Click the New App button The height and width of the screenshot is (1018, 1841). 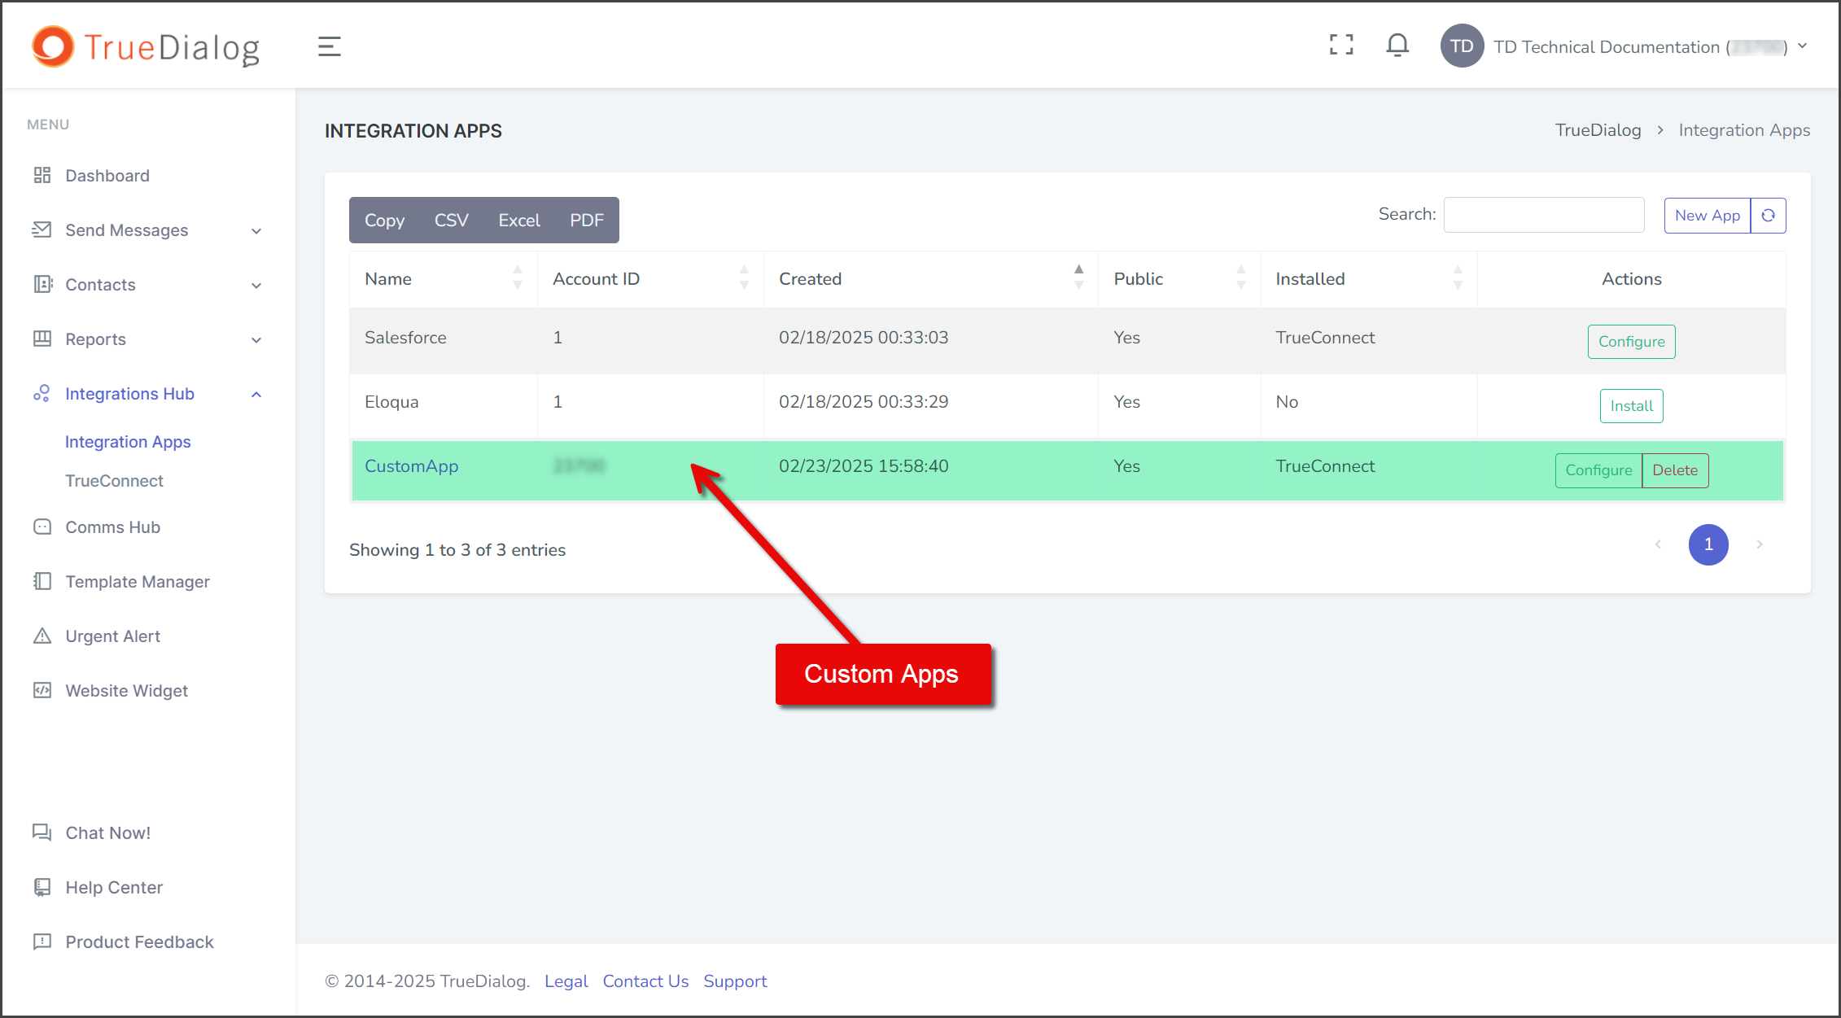tap(1707, 216)
